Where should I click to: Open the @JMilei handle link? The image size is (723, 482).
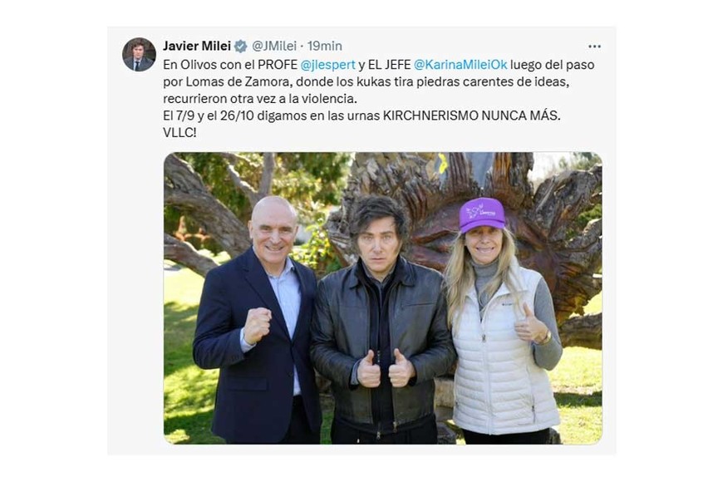pyautogui.click(x=274, y=47)
